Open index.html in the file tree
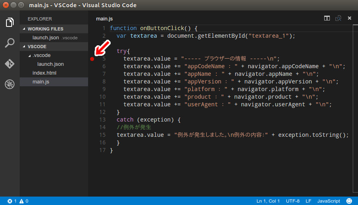 coord(54,73)
